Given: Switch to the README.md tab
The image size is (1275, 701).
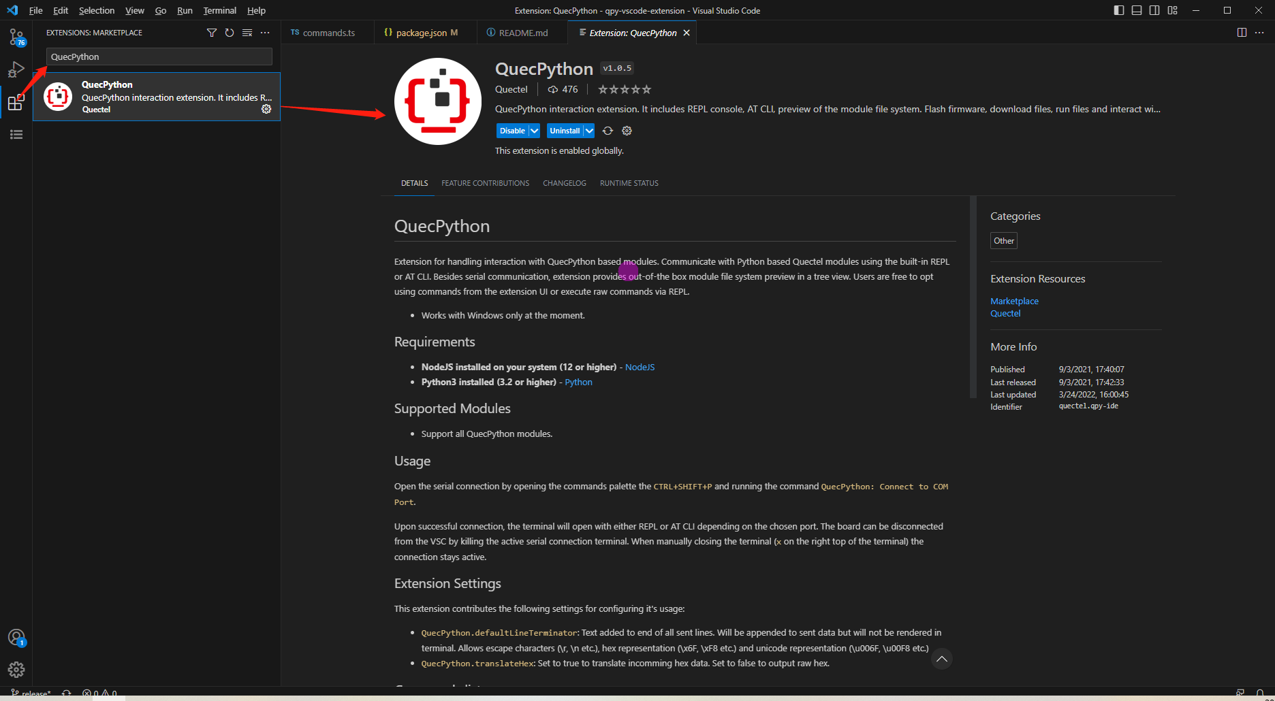Looking at the screenshot, I should coord(522,33).
